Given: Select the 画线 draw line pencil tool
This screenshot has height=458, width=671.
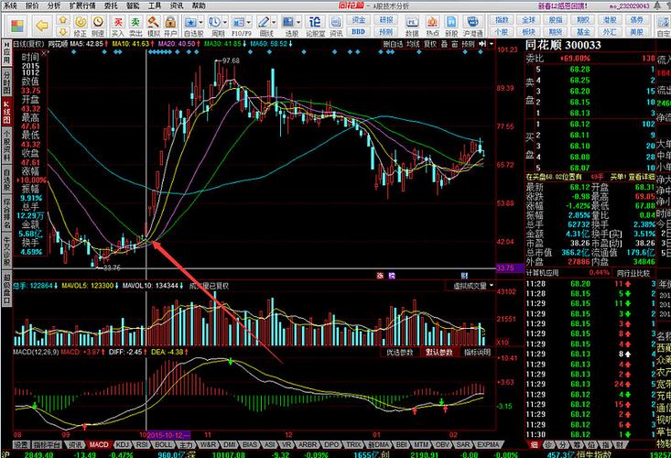Looking at the screenshot, I should (263, 22).
